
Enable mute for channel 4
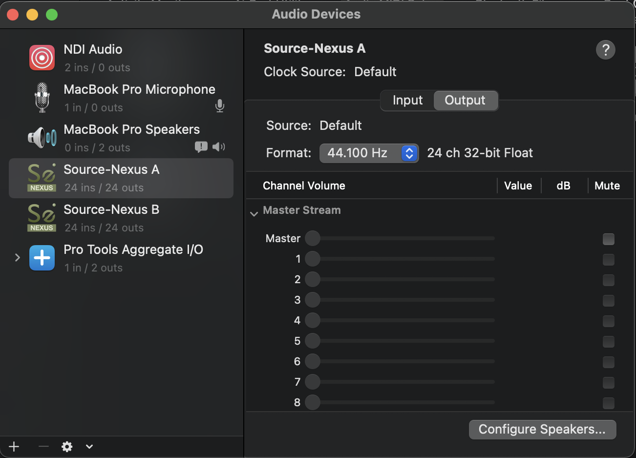click(x=608, y=321)
